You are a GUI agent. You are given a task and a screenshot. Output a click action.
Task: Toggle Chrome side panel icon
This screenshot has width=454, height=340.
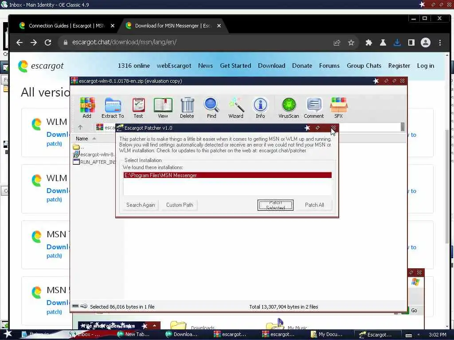click(411, 43)
